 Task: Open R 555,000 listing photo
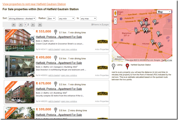(x=20, y=40)
